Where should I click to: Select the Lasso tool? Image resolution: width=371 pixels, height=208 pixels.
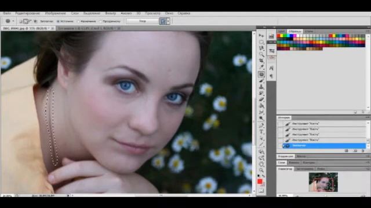coord(261,49)
